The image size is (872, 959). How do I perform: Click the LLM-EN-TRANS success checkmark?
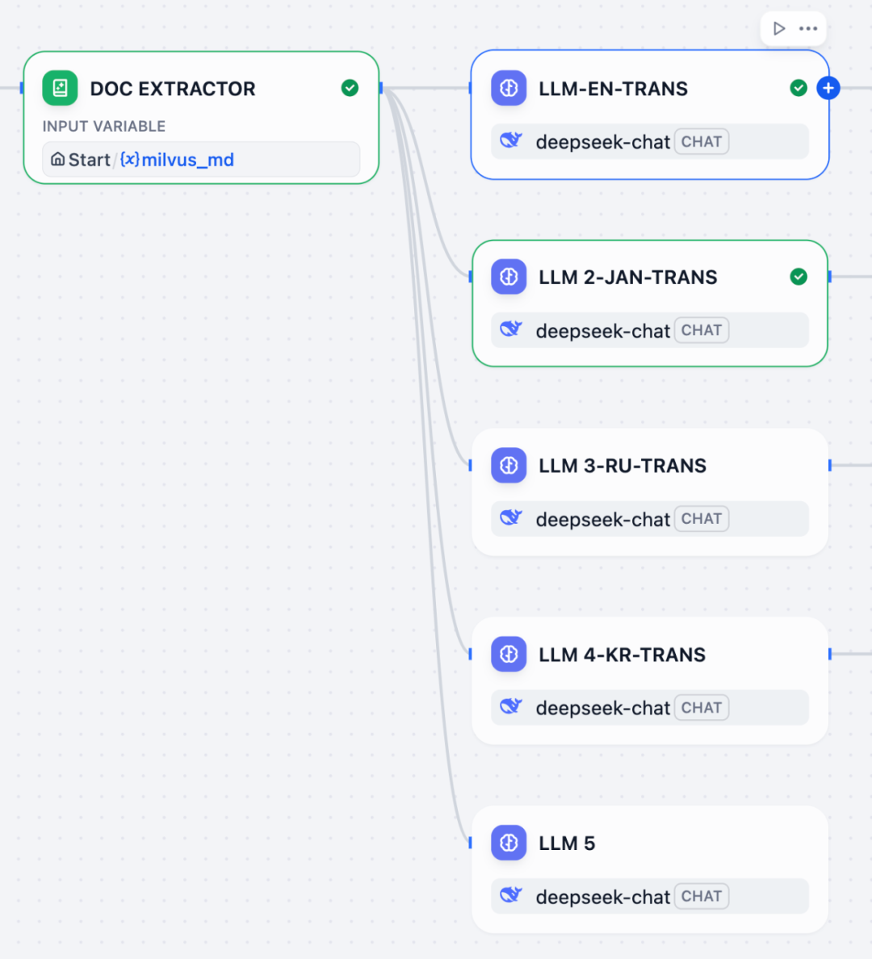799,88
